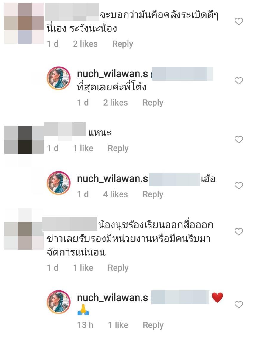The width and height of the screenshot is (259, 340).
Task: View 2 likes on the top comment
Action: pyautogui.click(x=85, y=44)
